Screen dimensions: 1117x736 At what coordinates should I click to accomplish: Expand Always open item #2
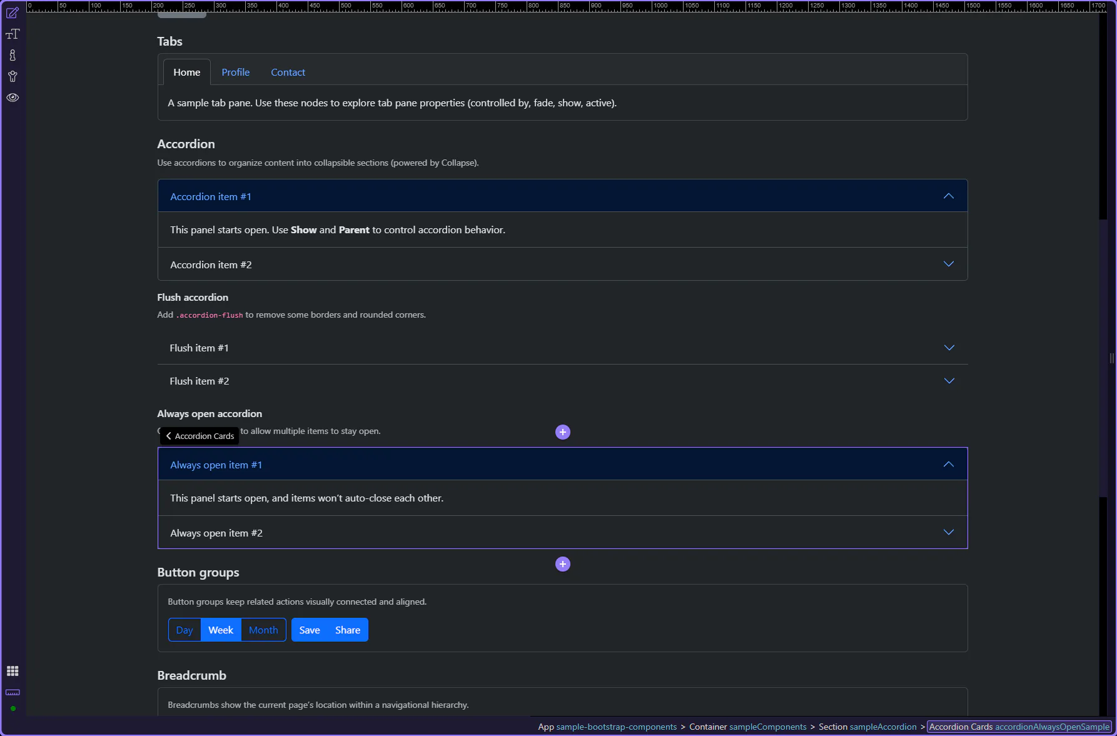pos(948,533)
